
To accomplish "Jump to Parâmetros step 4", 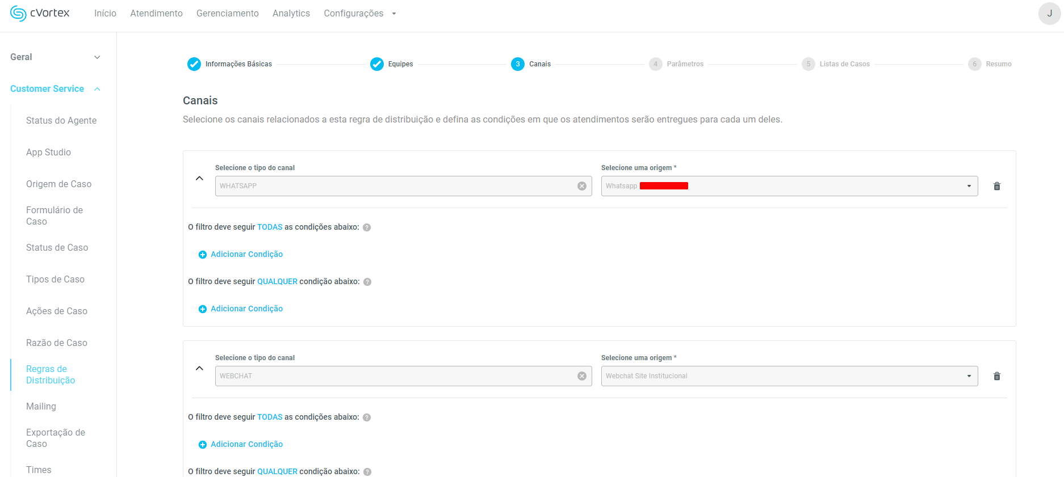I will 656,64.
